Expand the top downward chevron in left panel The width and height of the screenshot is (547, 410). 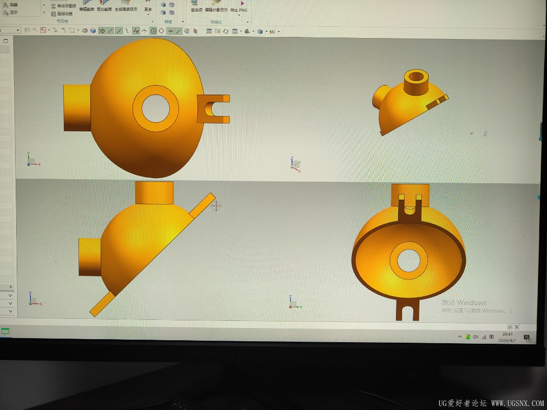pos(10,295)
